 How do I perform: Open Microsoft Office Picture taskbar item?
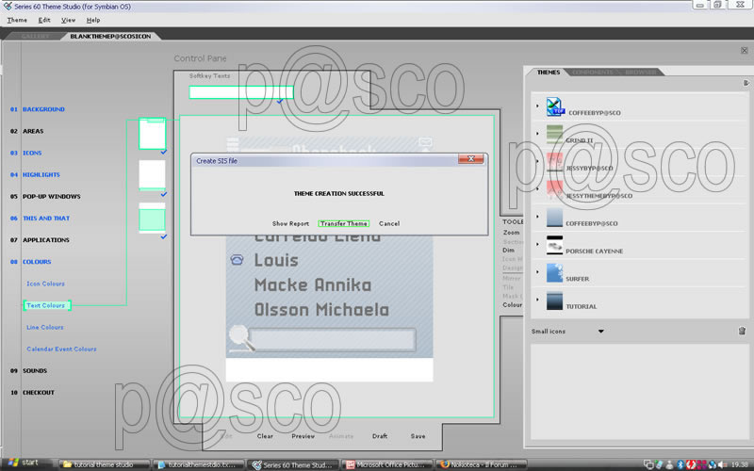point(388,464)
